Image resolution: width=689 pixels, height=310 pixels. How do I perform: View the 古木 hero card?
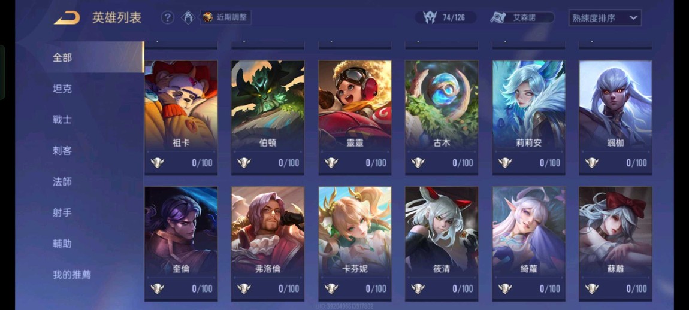tap(442, 118)
